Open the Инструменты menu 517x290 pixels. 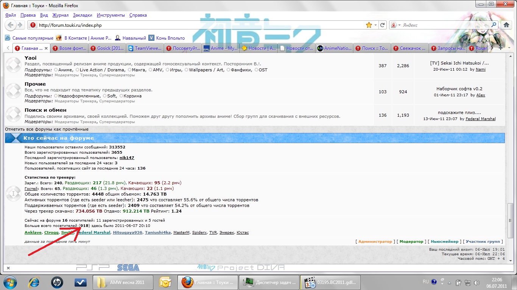[111, 15]
